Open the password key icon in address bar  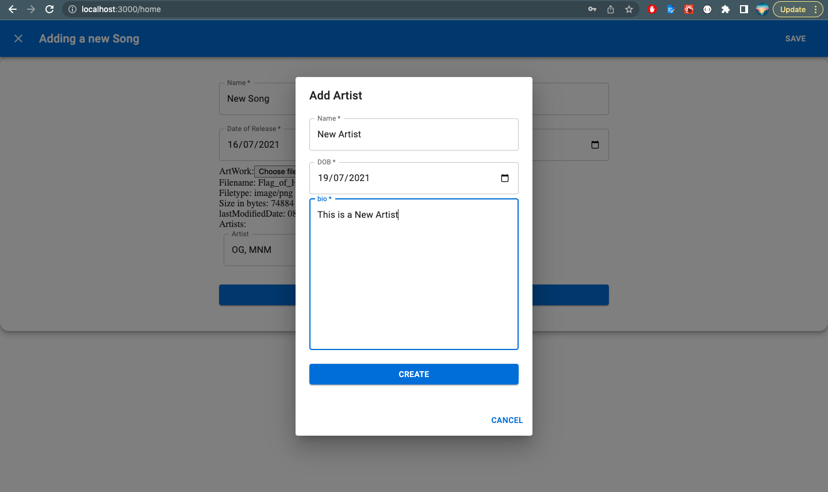[592, 9]
